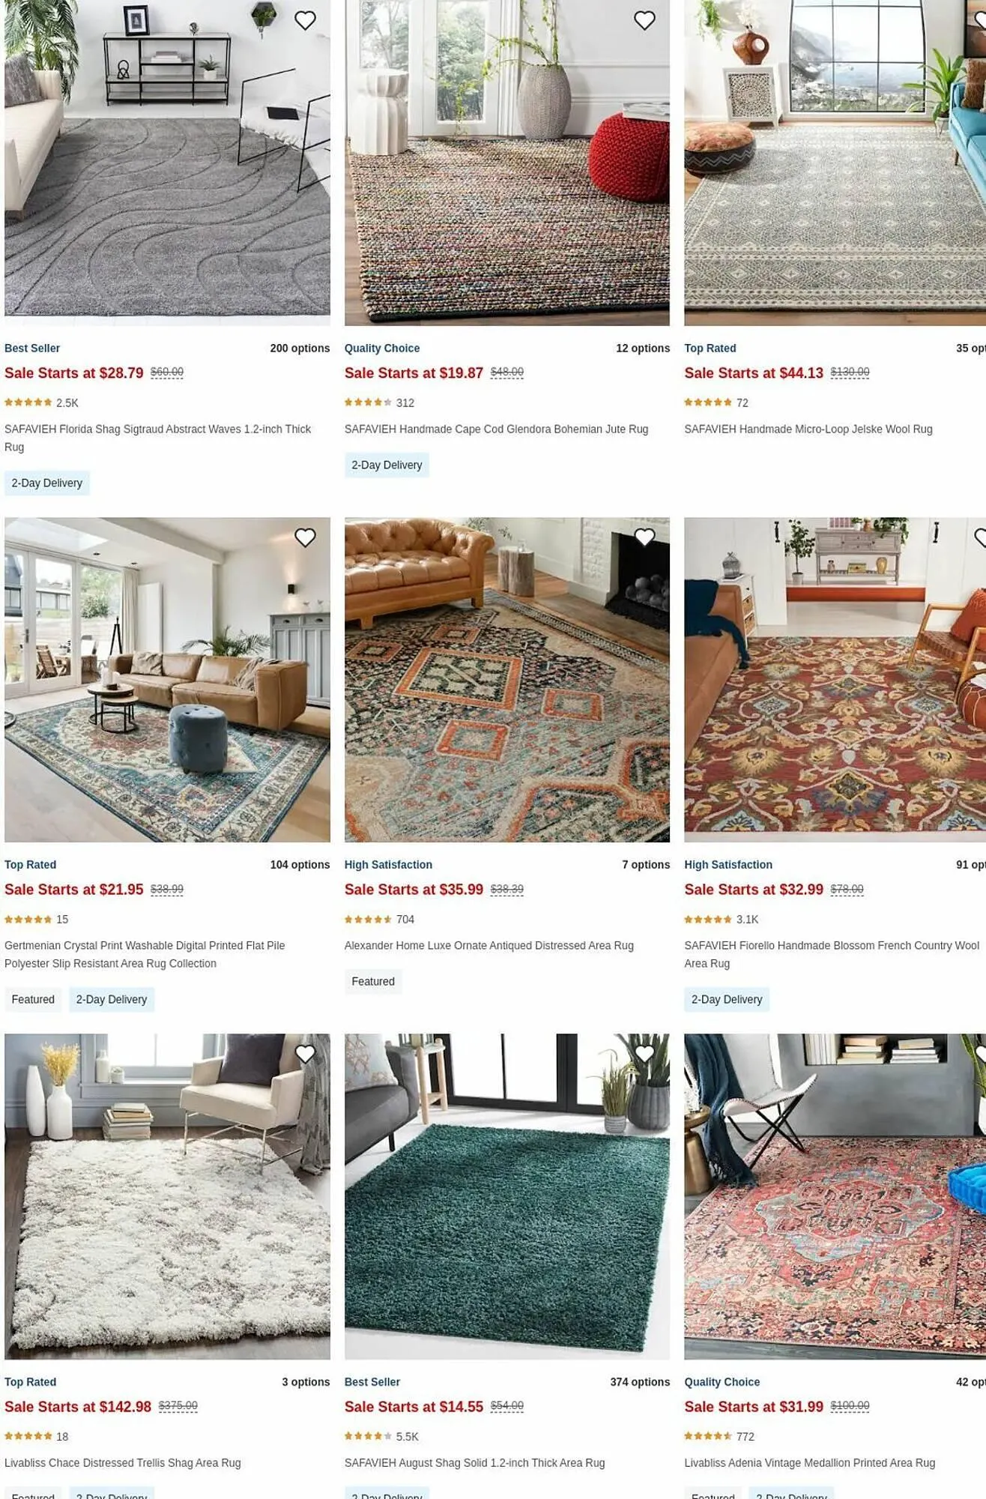Image resolution: width=986 pixels, height=1499 pixels.
Task: Click 374 options under green shag rug
Action: (640, 1381)
